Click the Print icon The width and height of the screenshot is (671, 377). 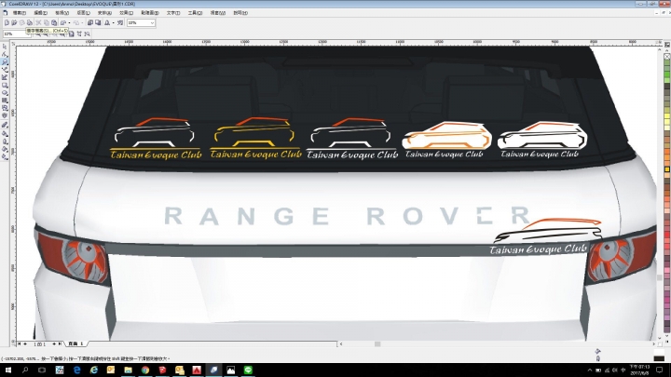30,22
